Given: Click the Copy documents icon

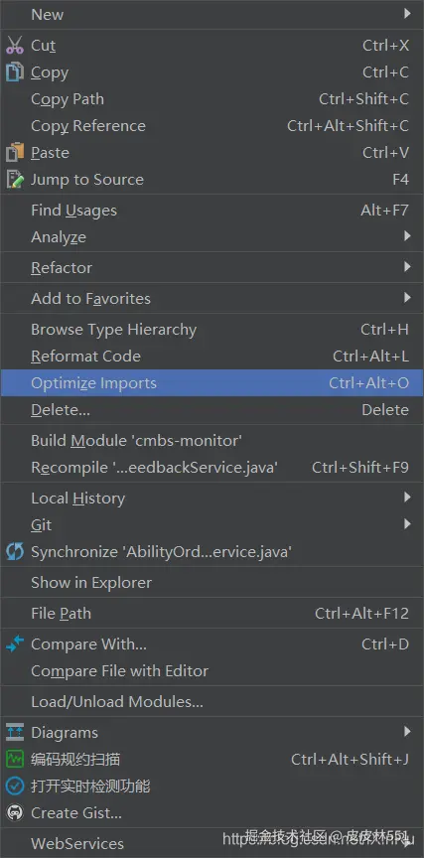Looking at the screenshot, I should [x=15, y=72].
